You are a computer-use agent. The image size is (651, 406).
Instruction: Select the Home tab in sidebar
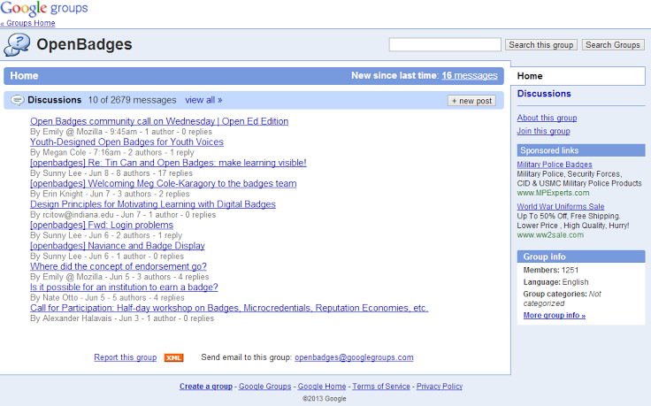[x=531, y=76]
